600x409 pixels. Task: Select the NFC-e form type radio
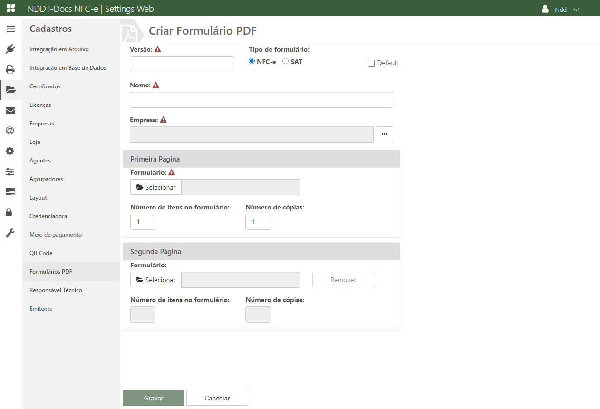coord(252,61)
